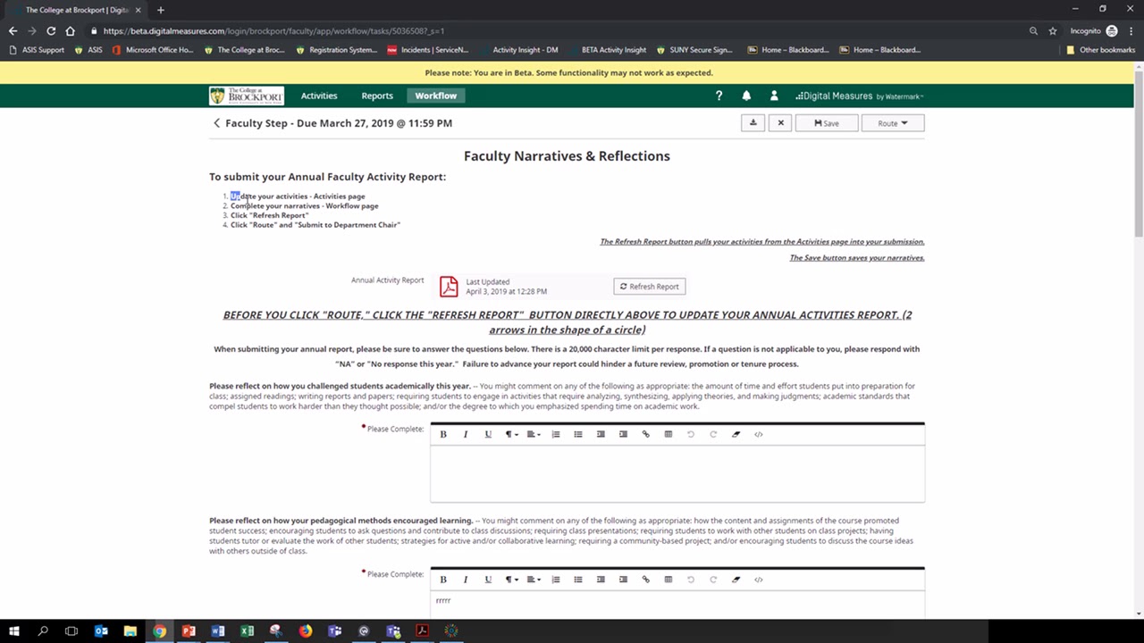Viewport: 1144px width, 643px height.
Task: Open paragraph format dropdown in pedagogical methods editor
Action: 512,580
